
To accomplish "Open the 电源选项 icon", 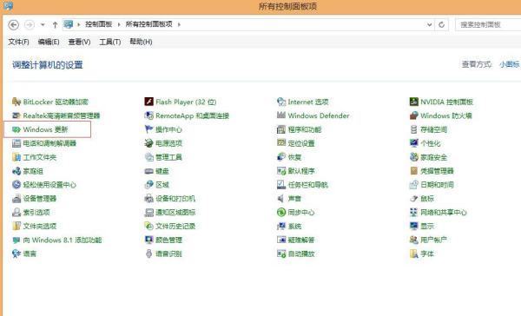I will pyautogui.click(x=148, y=143).
